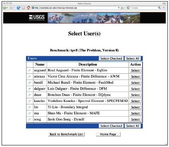Click 'Yi Liu - Boundary Integral' description

coord(68,107)
